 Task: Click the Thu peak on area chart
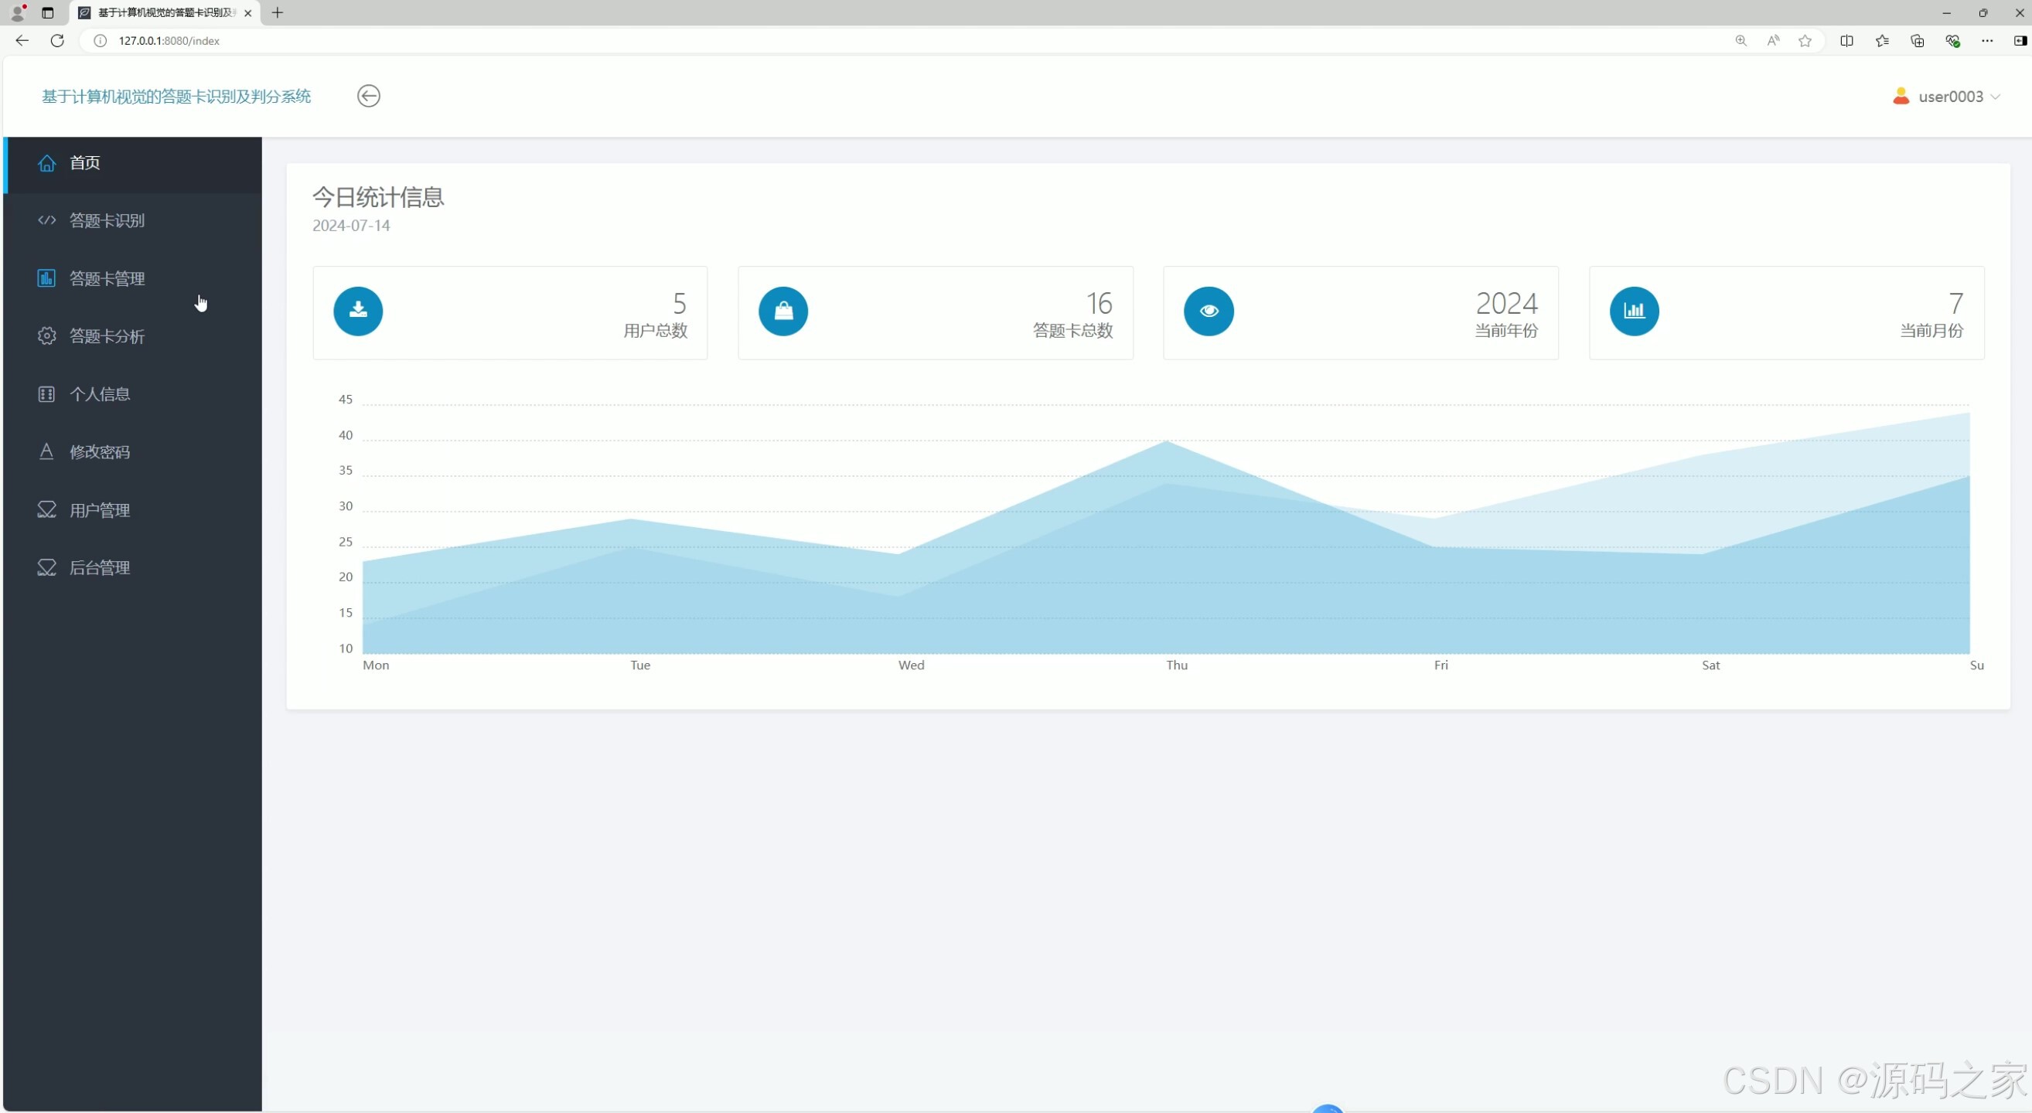click(1168, 442)
